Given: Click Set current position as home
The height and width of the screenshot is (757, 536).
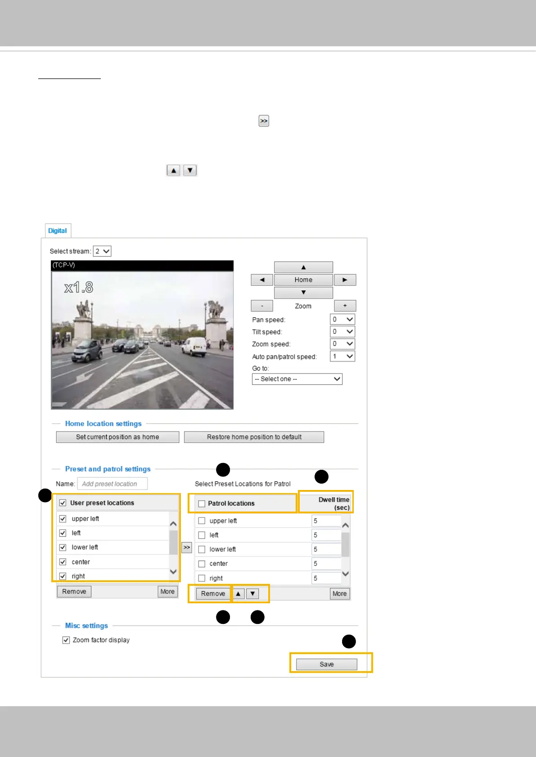Looking at the screenshot, I should point(117,437).
